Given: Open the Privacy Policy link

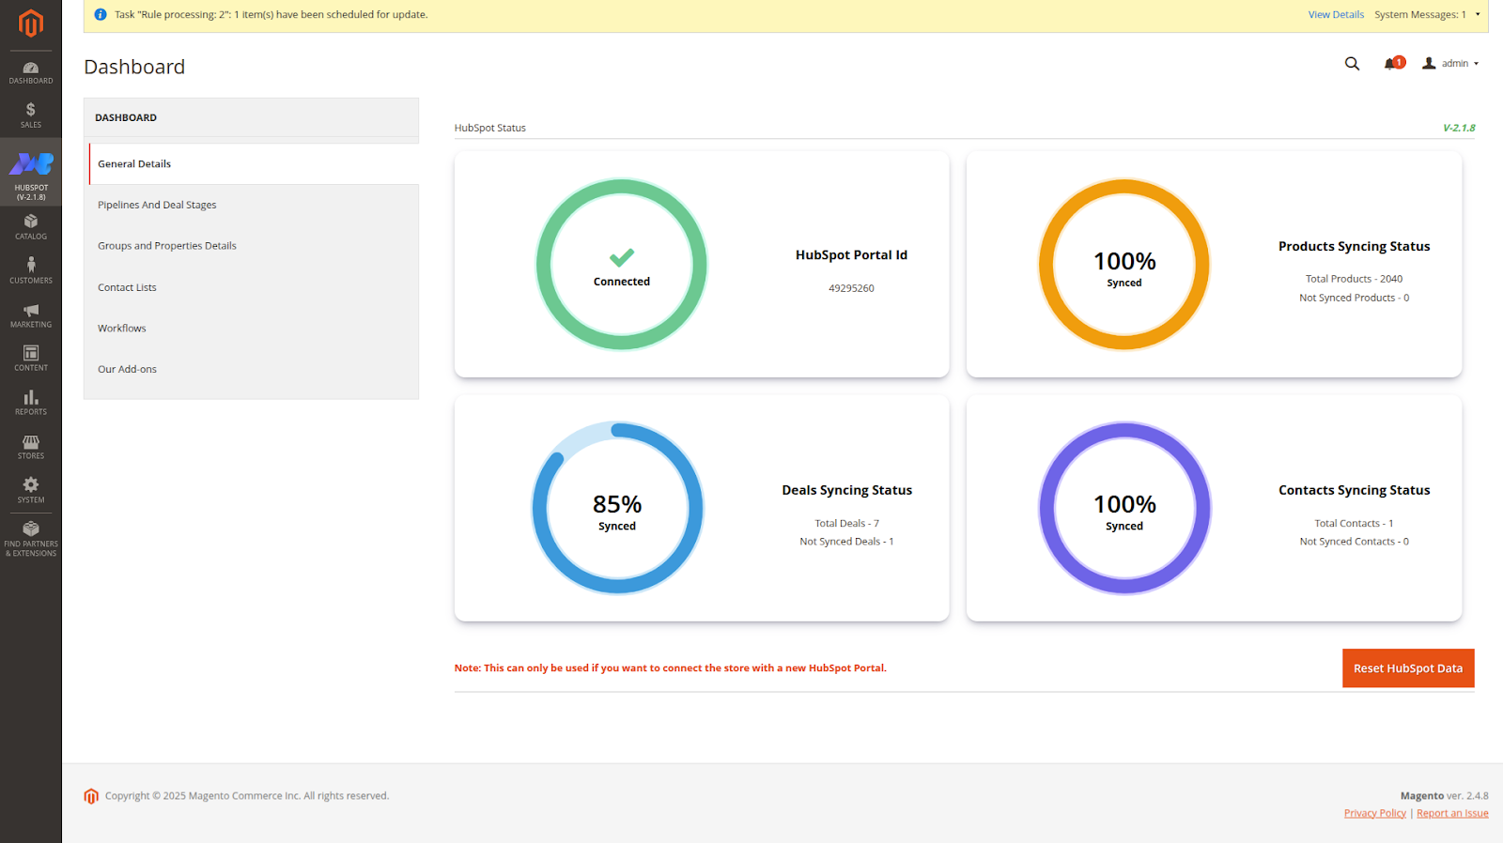Looking at the screenshot, I should point(1375,813).
